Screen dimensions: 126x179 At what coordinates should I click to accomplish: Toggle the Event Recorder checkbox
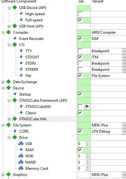point(80,39)
